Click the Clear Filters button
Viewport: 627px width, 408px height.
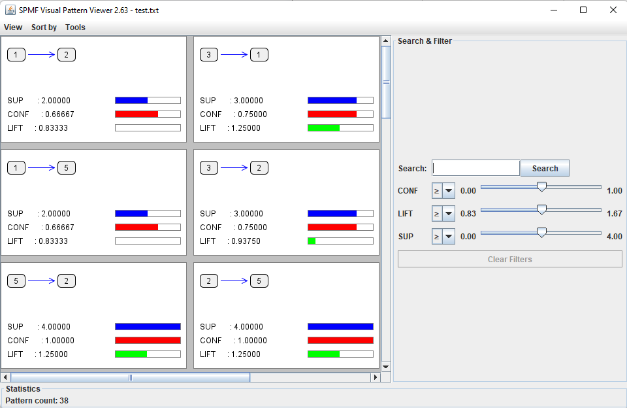509,259
